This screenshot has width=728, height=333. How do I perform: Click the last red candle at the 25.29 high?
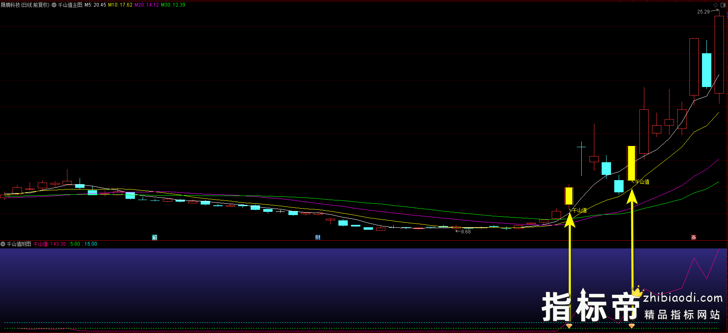[719, 54]
